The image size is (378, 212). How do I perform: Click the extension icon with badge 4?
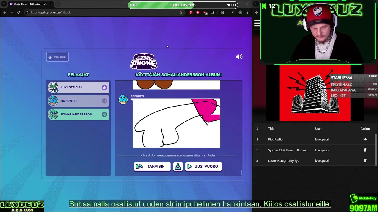[x=205, y=13]
